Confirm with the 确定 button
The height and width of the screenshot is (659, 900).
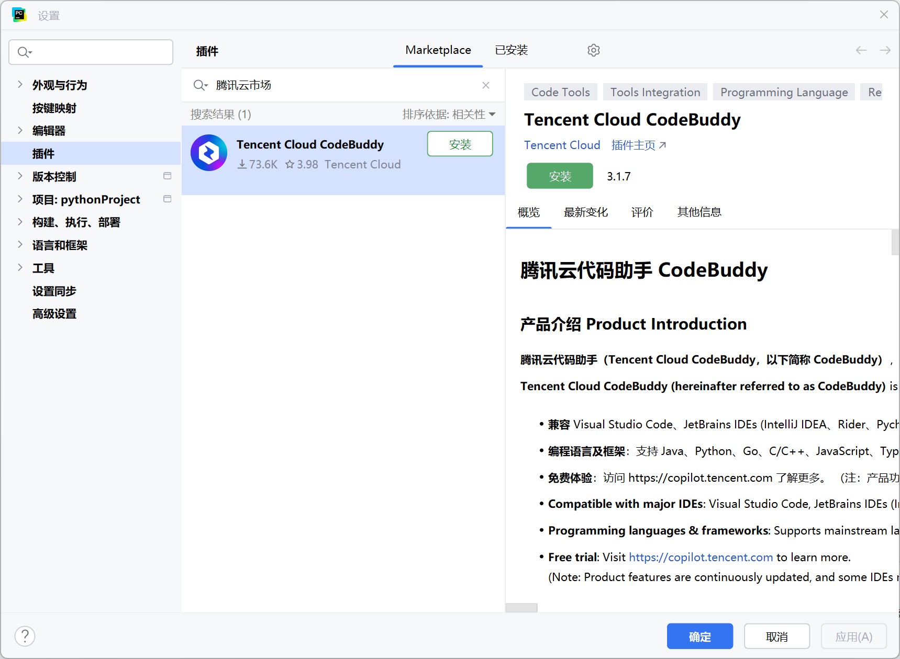pyautogui.click(x=700, y=636)
